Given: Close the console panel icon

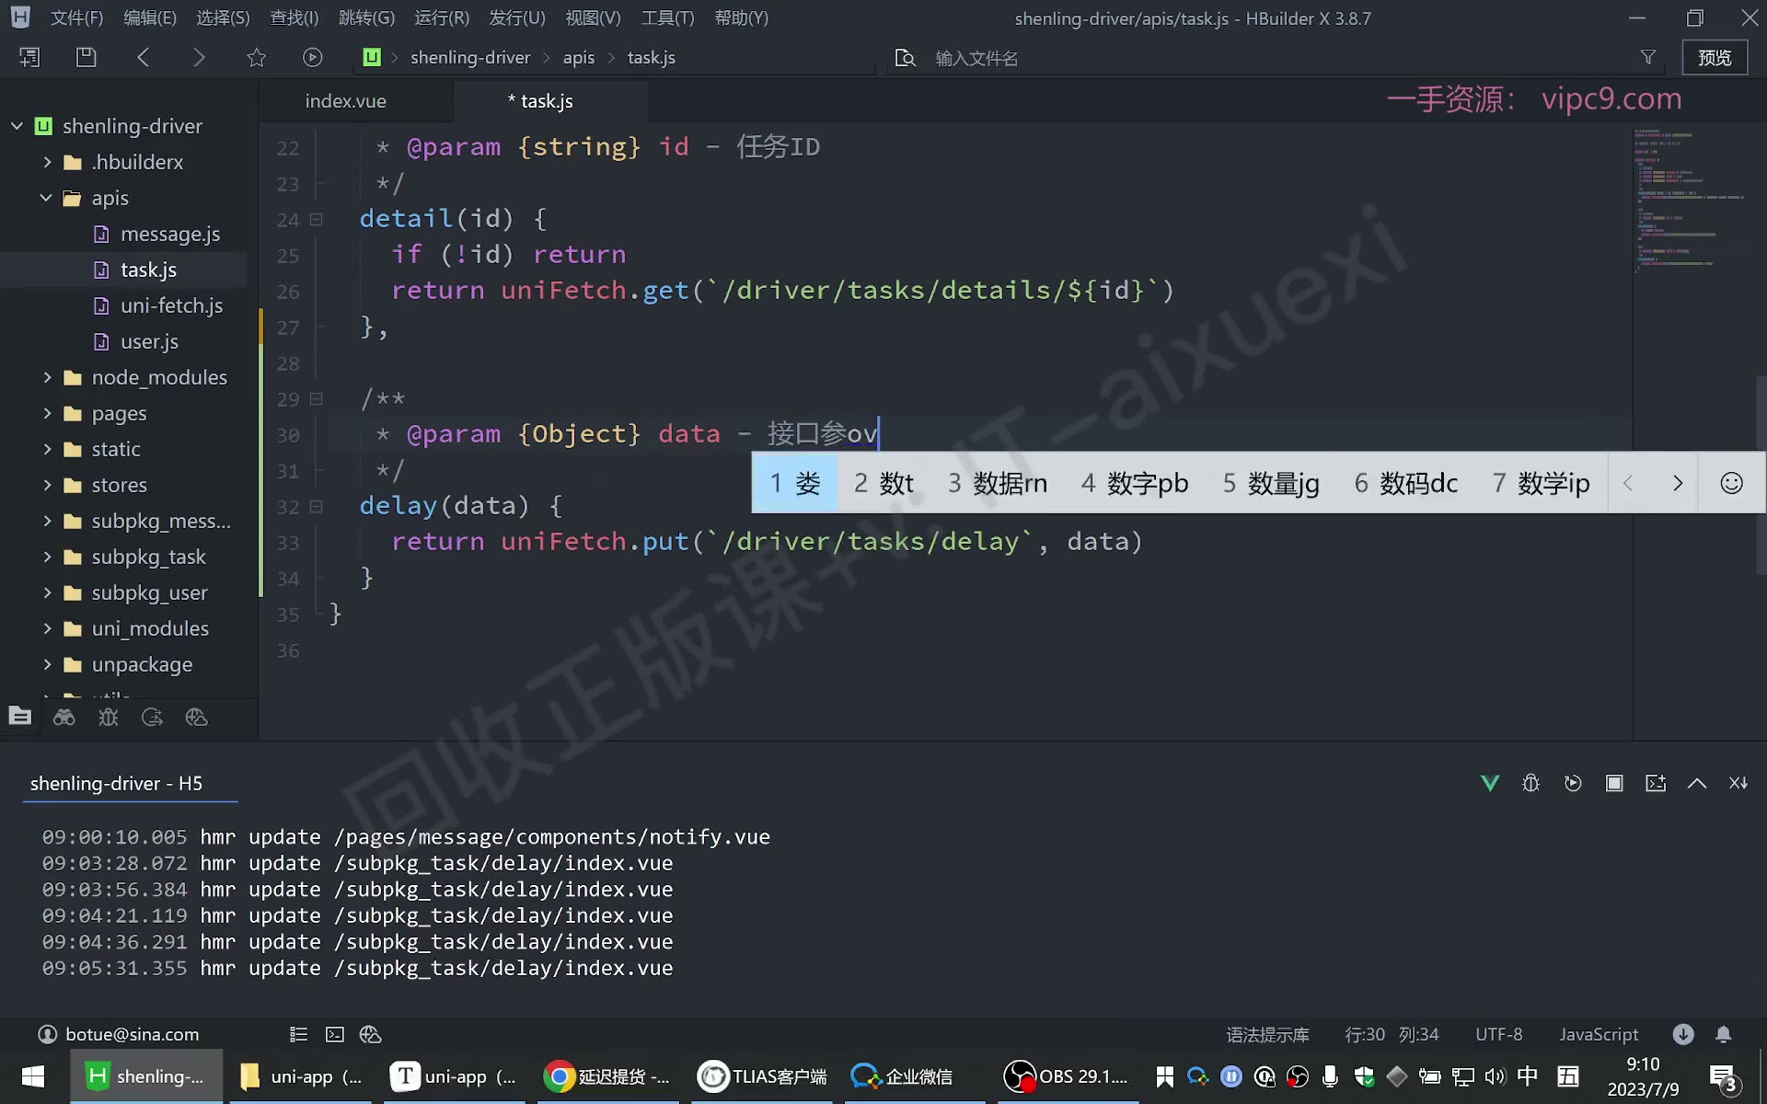Looking at the screenshot, I should coord(1738,783).
